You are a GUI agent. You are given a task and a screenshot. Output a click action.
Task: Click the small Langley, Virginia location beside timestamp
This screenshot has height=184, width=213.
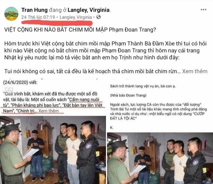coord(76,17)
